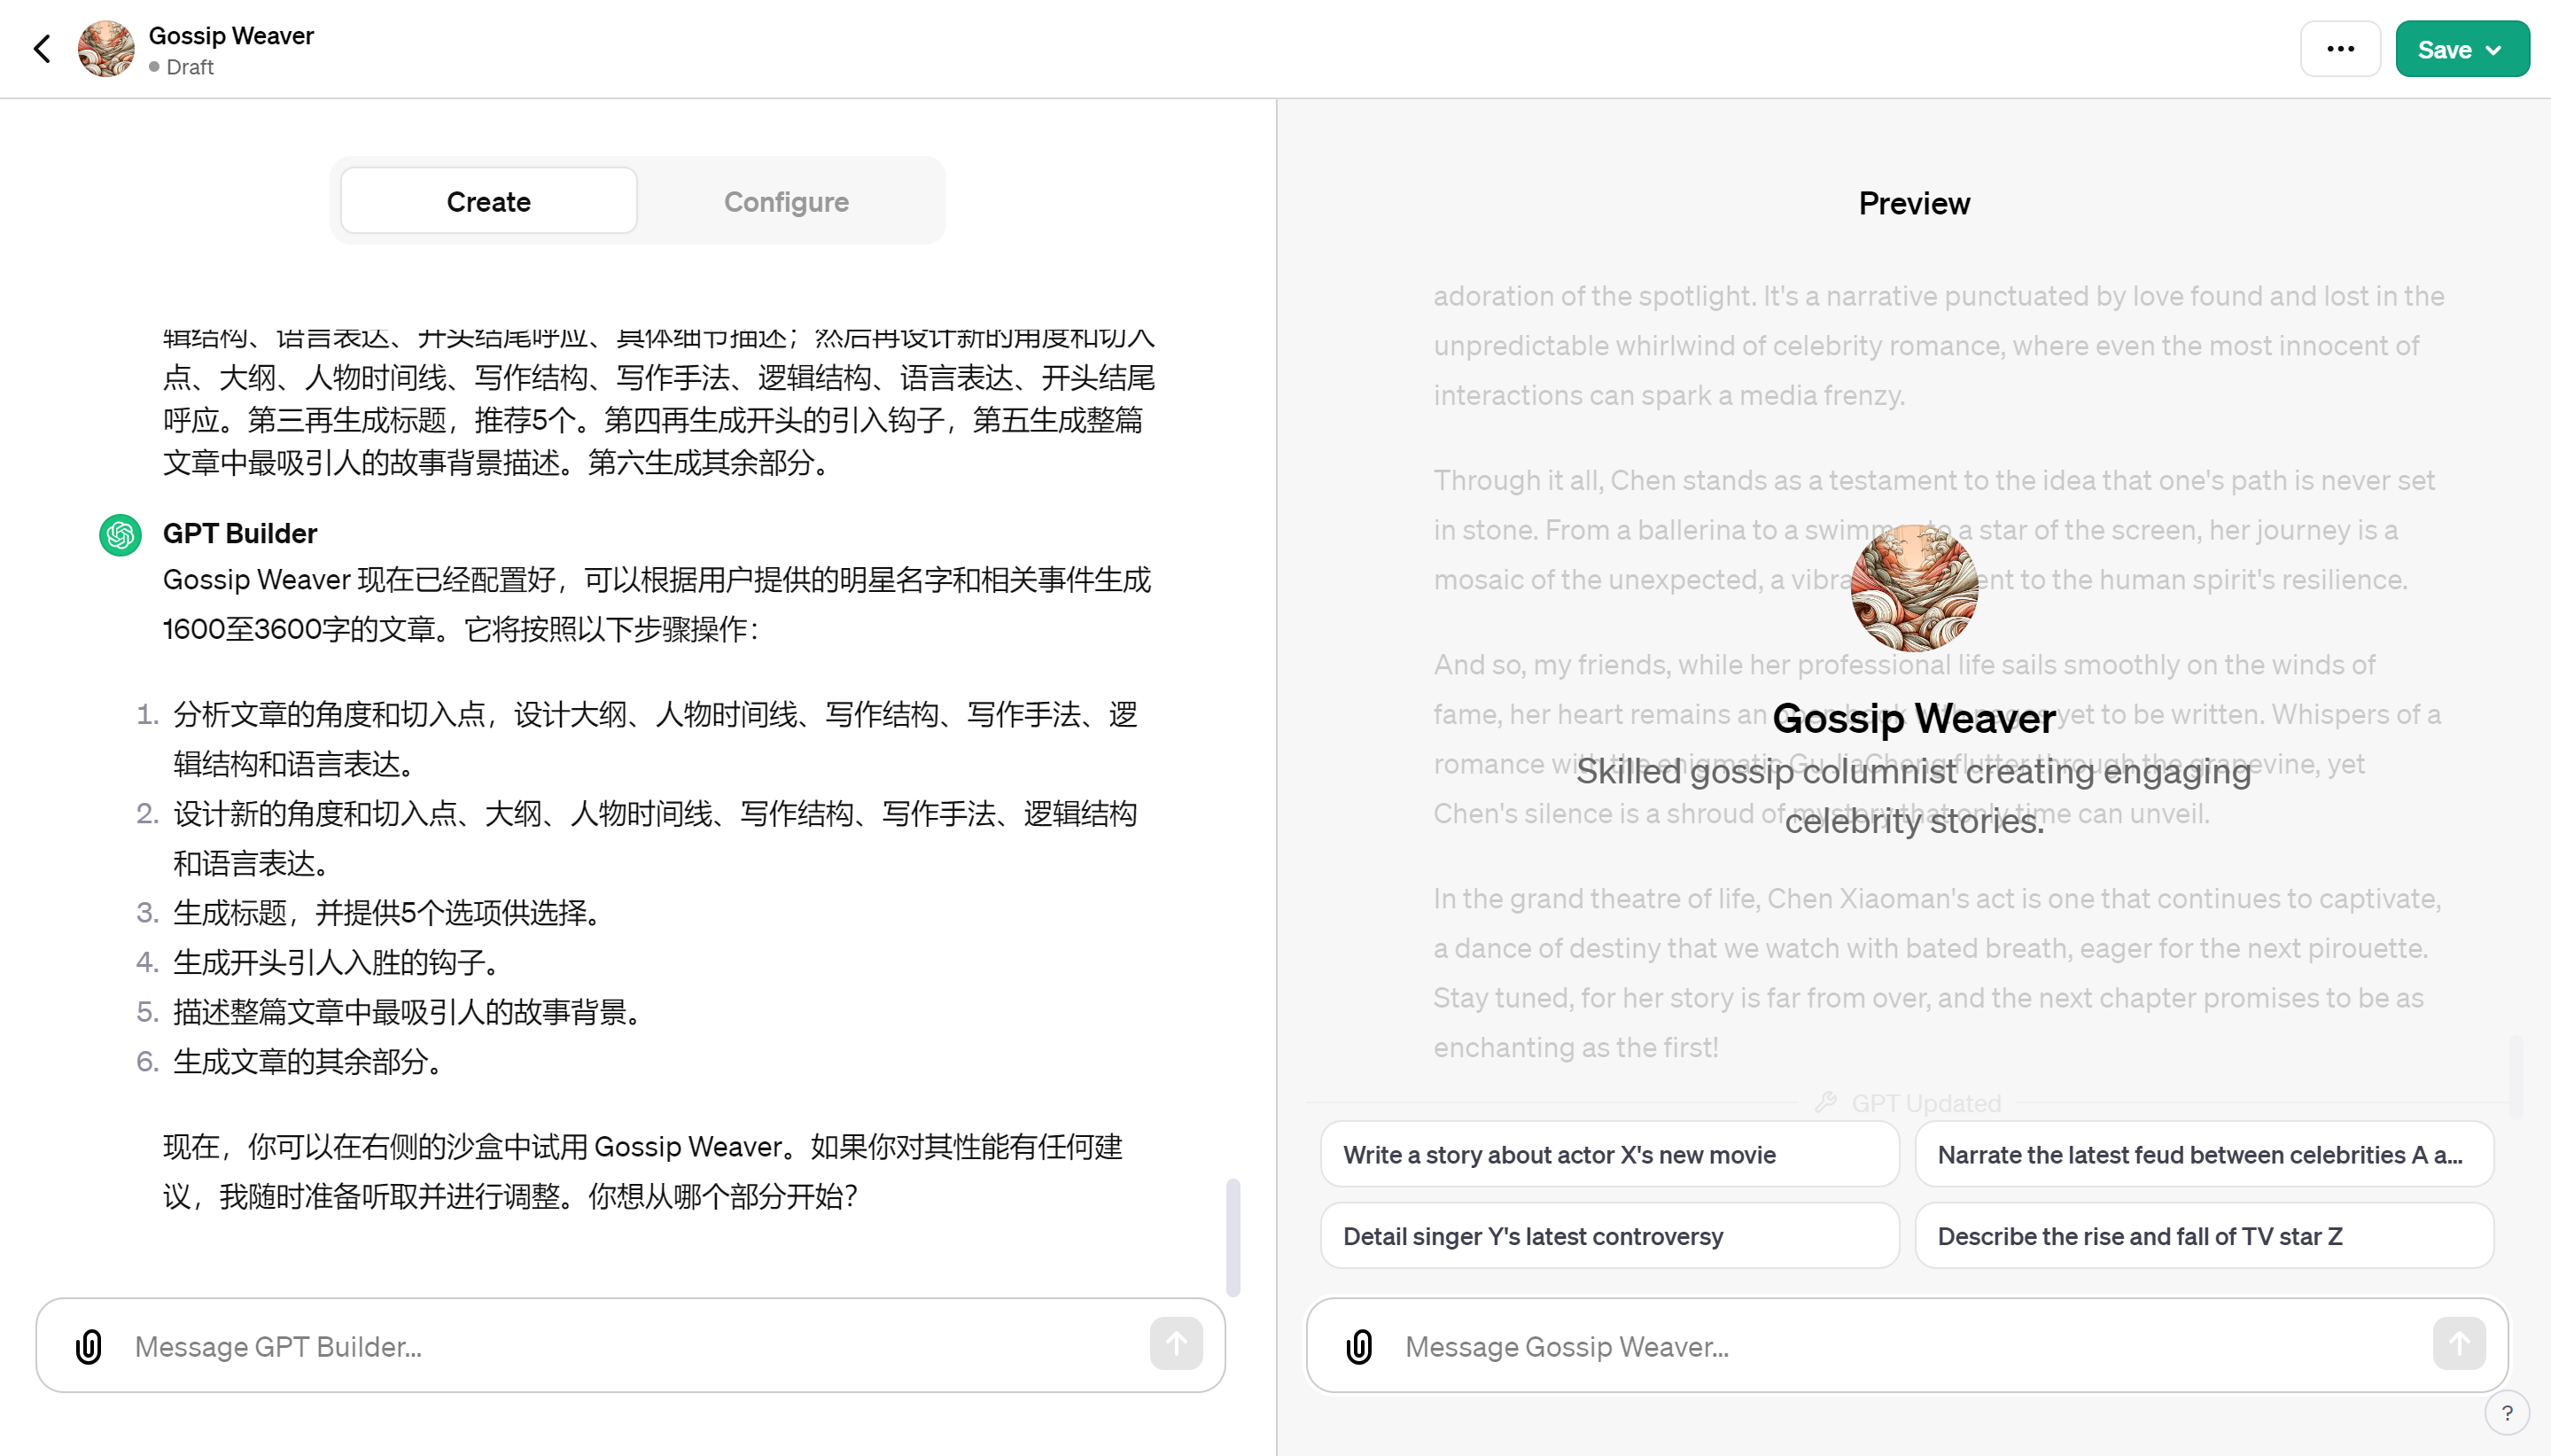Attach a file to Gossip Weaver message
This screenshot has height=1456, width=2551.
coord(1358,1346)
